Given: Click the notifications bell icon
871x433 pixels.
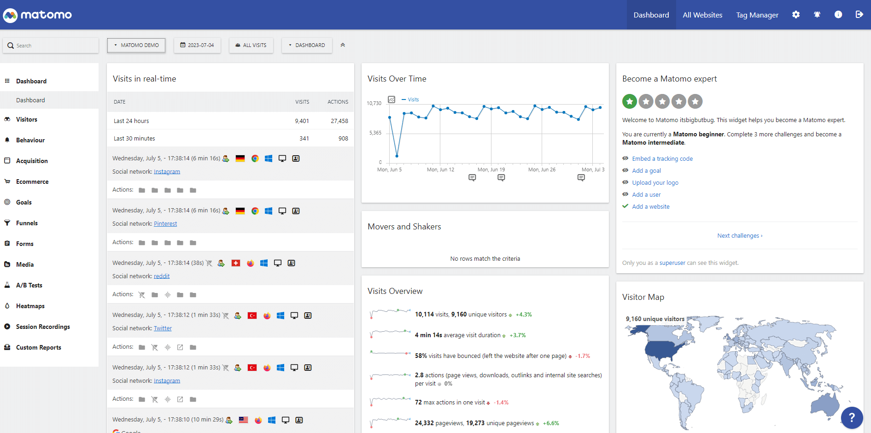Looking at the screenshot, I should click(817, 15).
